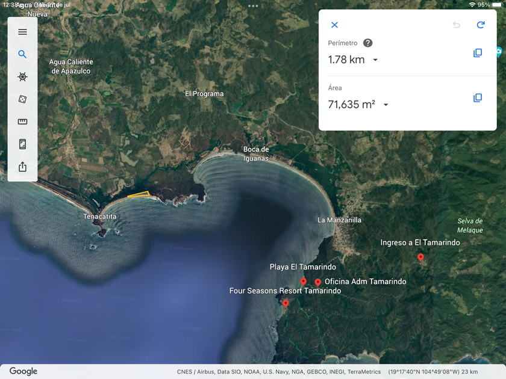Tap the Playa El Tamarindo marker

[x=304, y=282]
